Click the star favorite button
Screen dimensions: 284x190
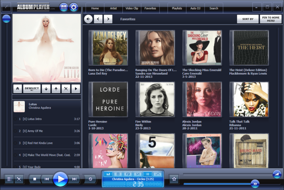tap(174, 179)
